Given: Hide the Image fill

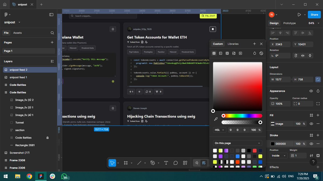Looking at the screenshot, I should [x=311, y=124].
